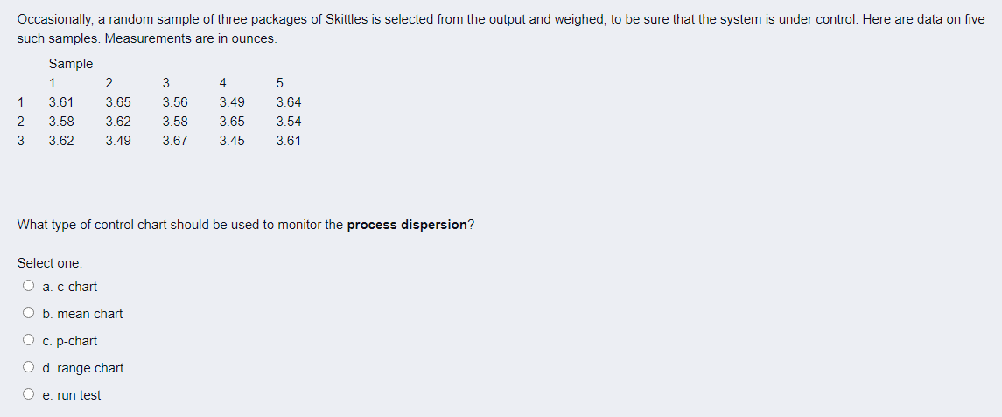Click column header 4 in the data table
Screen dimensions: 1002x417
223,84
